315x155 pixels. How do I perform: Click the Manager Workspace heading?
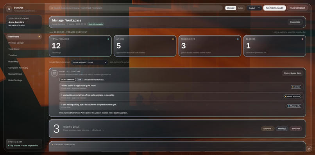point(67,20)
